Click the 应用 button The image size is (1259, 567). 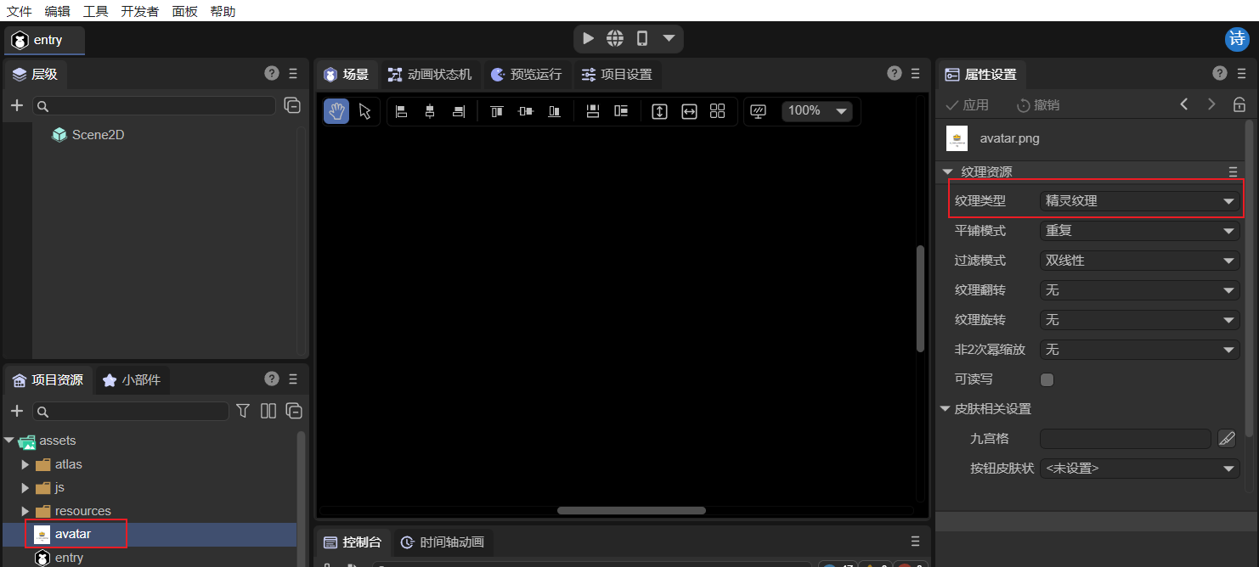(968, 105)
